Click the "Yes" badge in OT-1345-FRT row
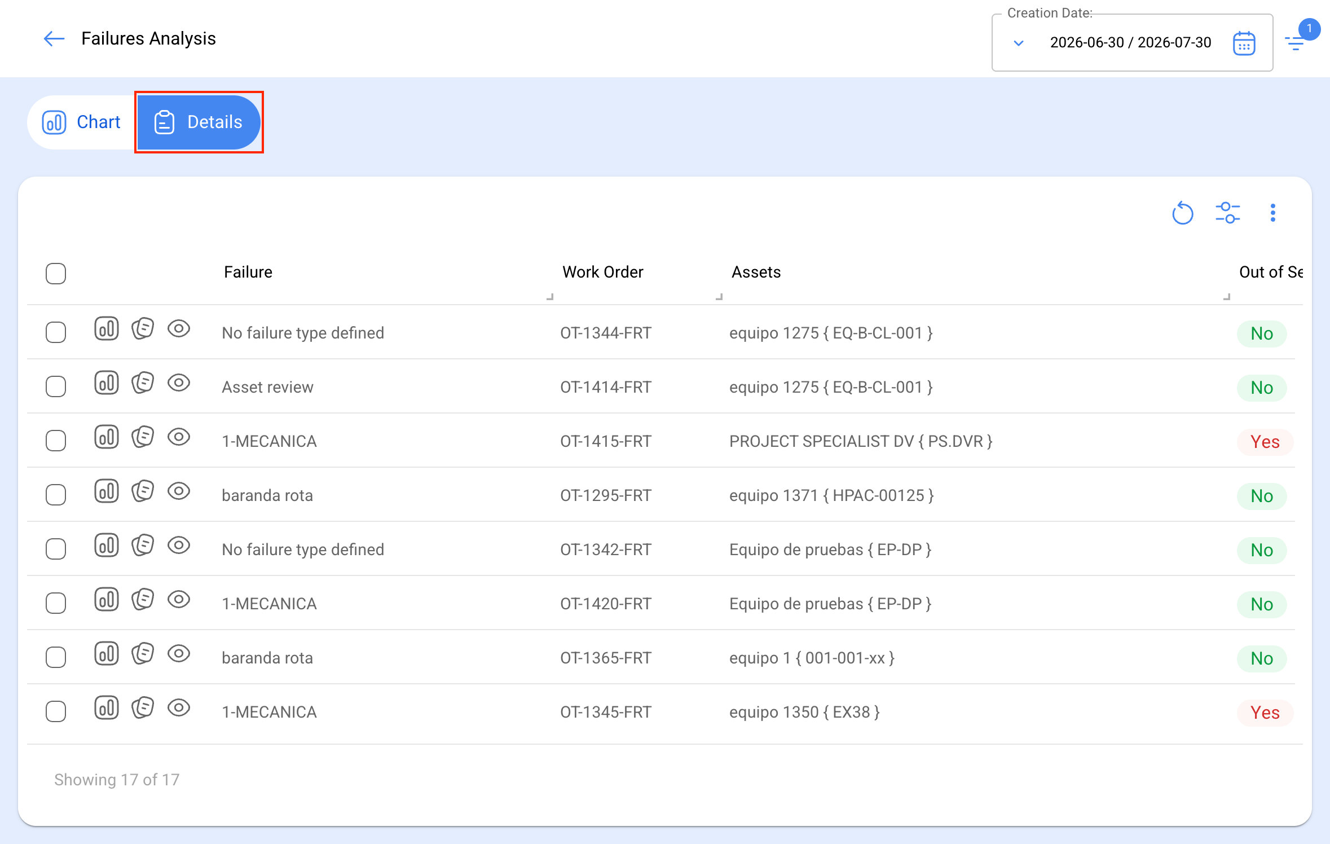The image size is (1330, 844). pyautogui.click(x=1265, y=713)
